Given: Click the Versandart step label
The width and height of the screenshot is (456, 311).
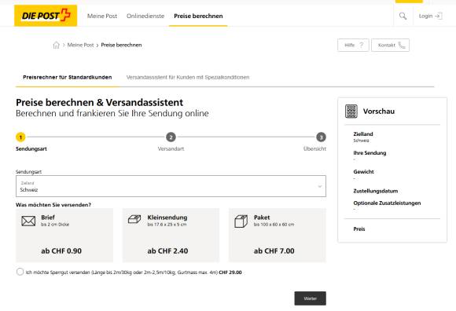Looking at the screenshot, I should 171,148.
